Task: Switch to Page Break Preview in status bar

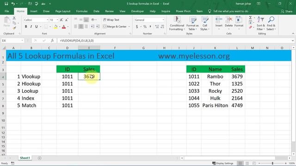Action: [x=254, y=163]
